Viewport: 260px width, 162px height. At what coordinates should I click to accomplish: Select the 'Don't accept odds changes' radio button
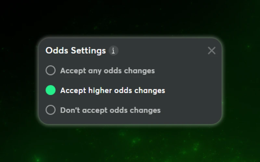[51, 110]
